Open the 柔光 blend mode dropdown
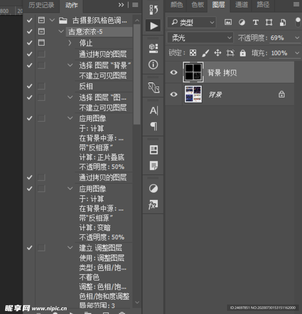 [x=200, y=37]
